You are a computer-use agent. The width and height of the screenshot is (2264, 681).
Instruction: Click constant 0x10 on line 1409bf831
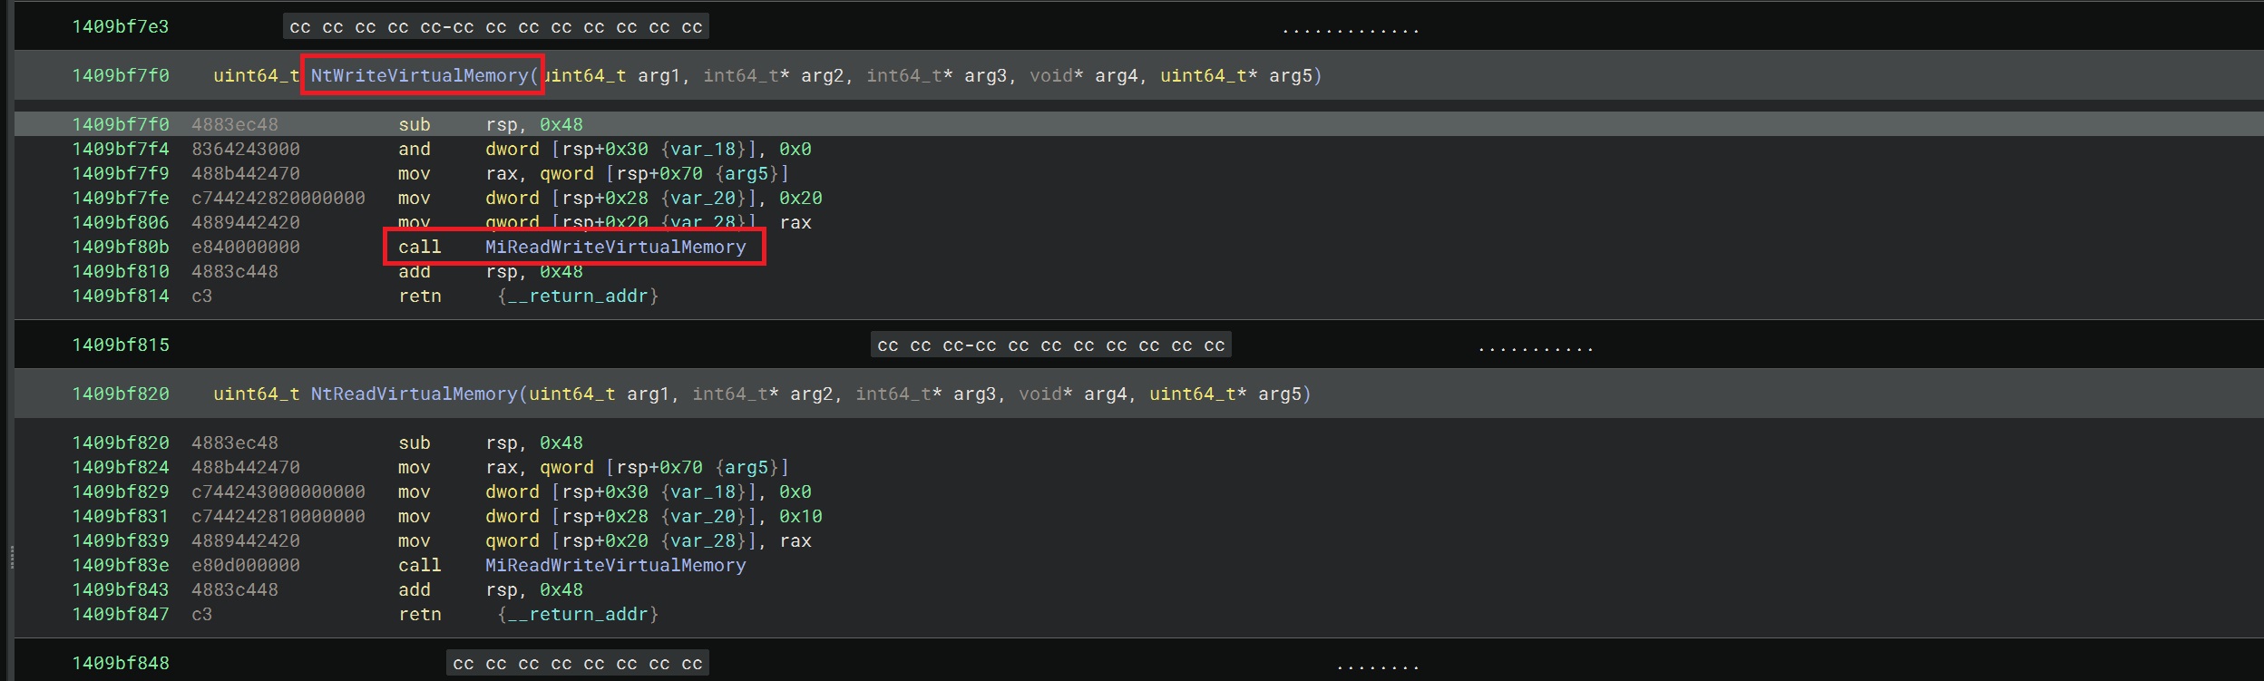pos(801,516)
